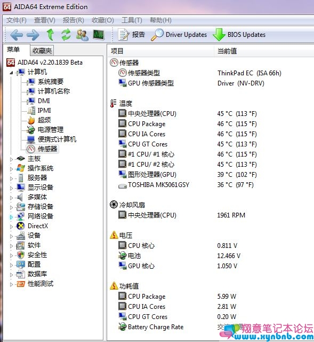Select 便携式计算机 in the tree
314x342 pixels.
[57, 139]
